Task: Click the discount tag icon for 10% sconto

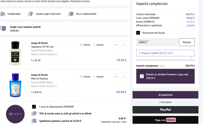Action: tap(34, 113)
